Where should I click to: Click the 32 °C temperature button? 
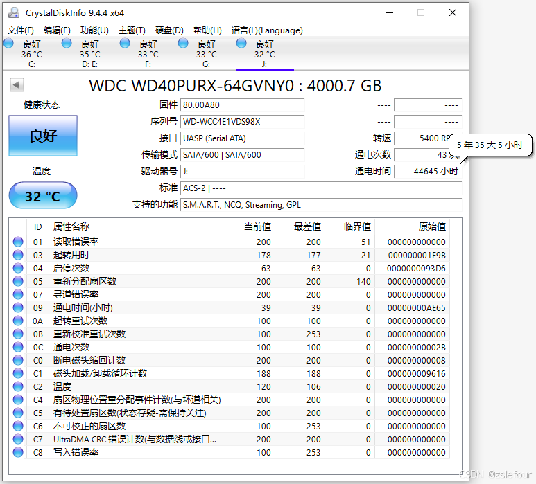point(43,195)
